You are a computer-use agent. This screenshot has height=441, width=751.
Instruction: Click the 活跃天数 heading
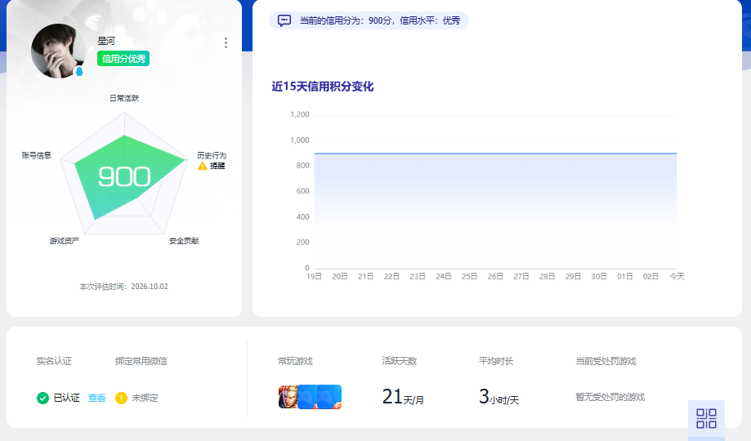[x=400, y=361]
